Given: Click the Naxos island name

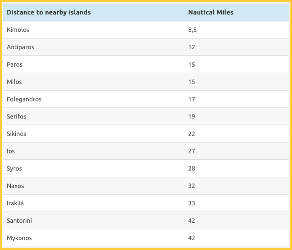Looking at the screenshot, I should point(16,186).
